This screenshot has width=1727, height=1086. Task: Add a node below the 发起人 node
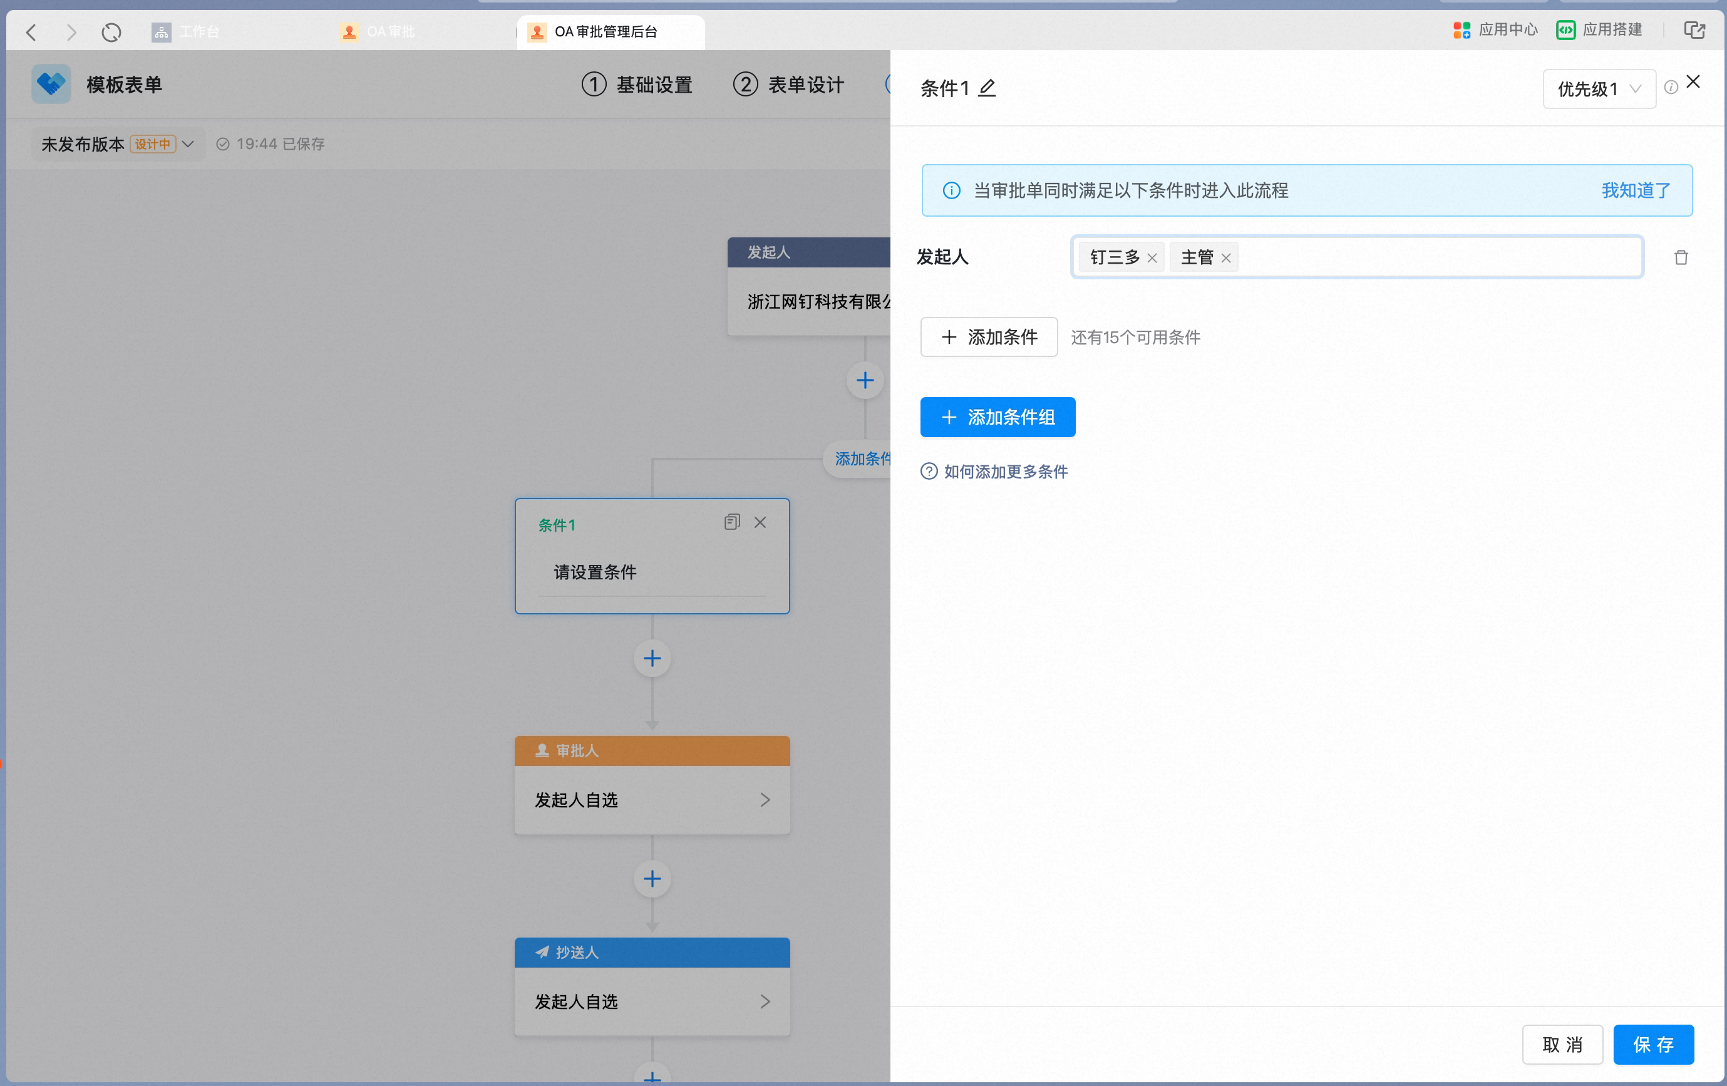(865, 380)
